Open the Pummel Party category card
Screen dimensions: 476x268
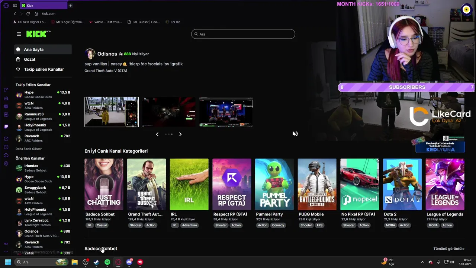point(274,184)
